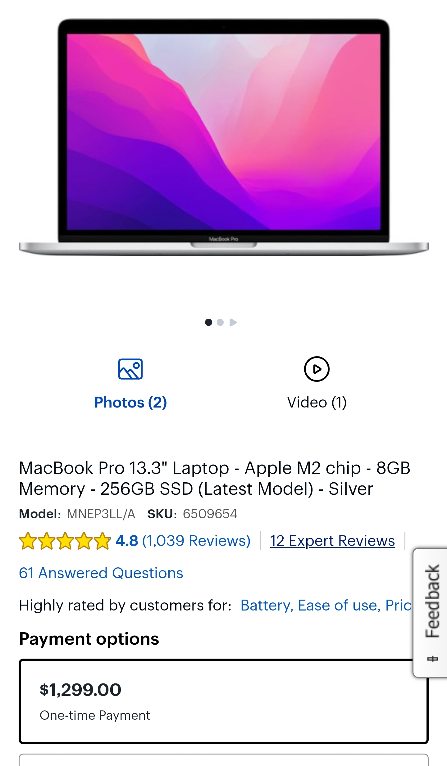This screenshot has height=766, width=447.
Task: Play the product video icon
Action: 317,369
